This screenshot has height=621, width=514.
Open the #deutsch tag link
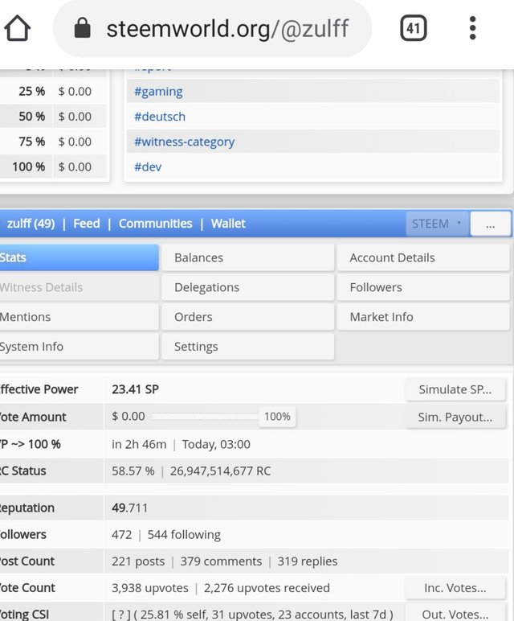tap(160, 117)
